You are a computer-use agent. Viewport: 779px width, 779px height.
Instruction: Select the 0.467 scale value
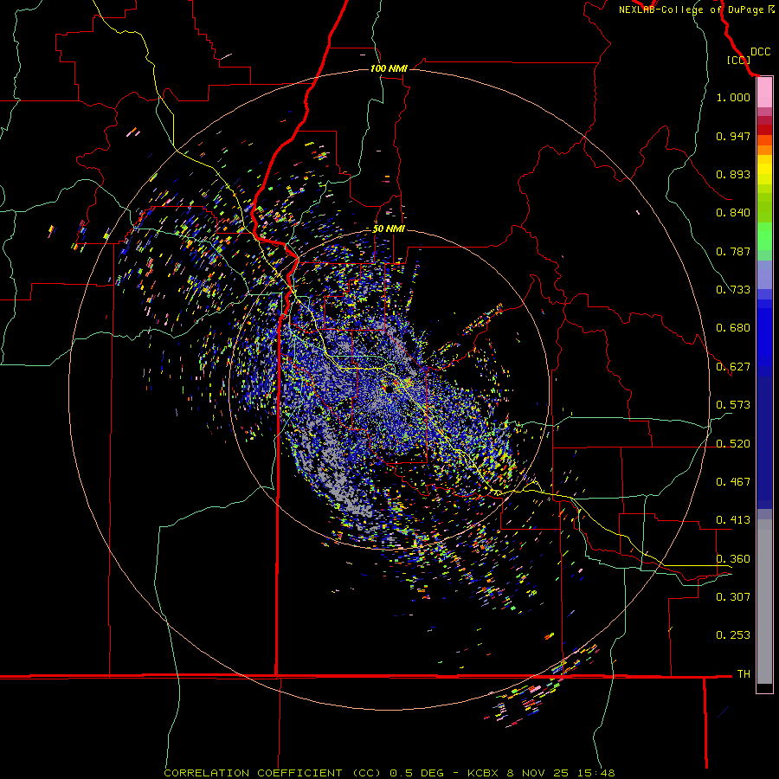(x=733, y=482)
